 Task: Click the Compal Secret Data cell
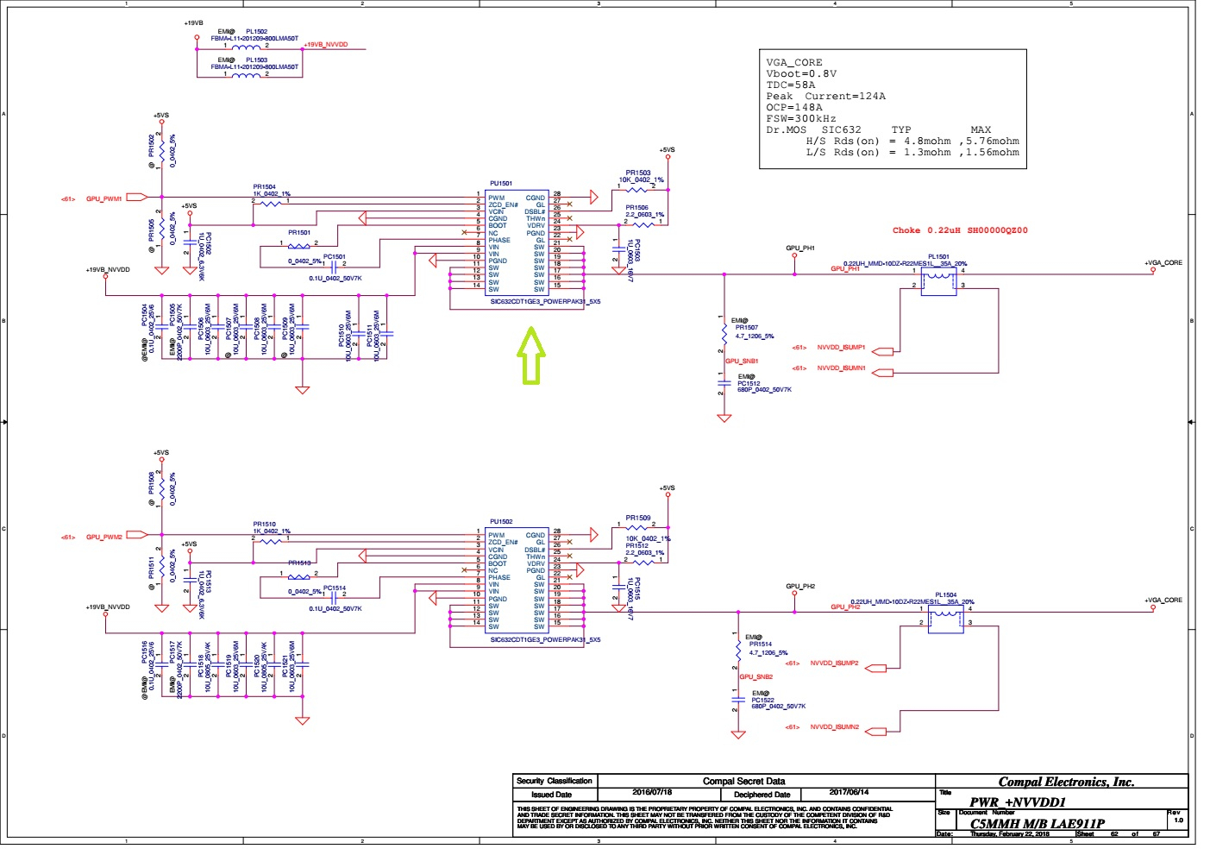[743, 781]
